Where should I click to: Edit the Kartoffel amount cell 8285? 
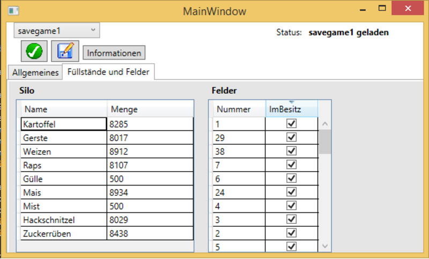coord(150,124)
